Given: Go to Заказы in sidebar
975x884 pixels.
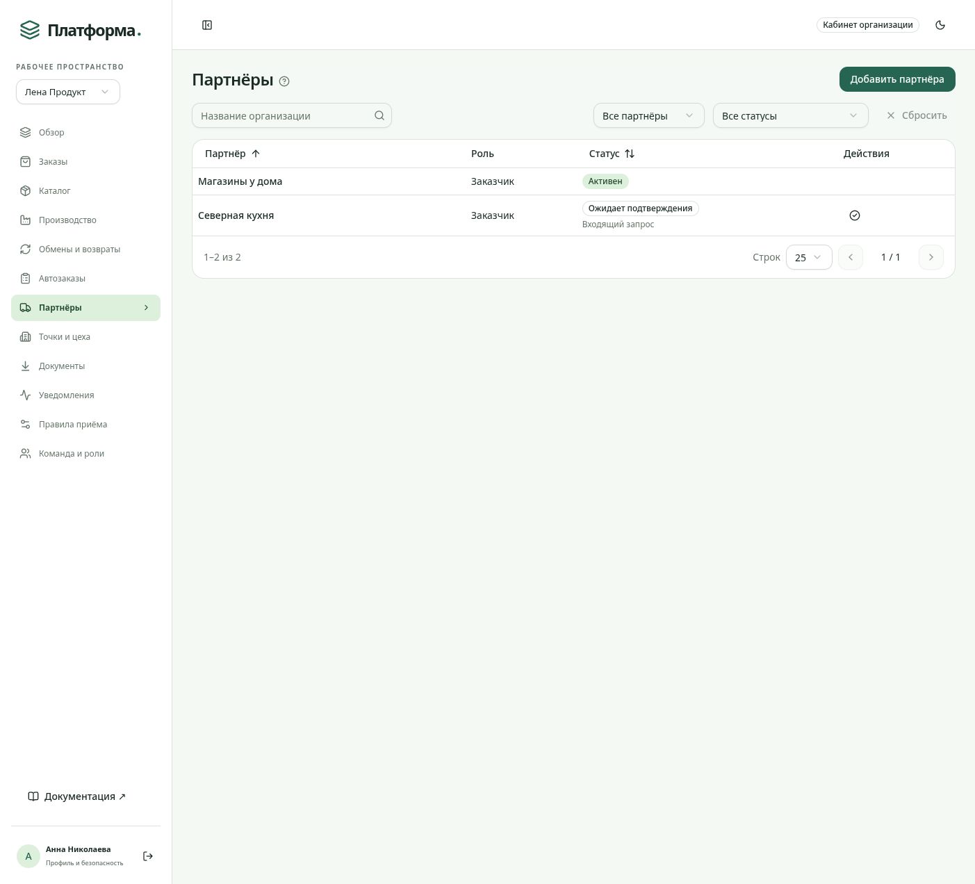Looking at the screenshot, I should tap(85, 161).
